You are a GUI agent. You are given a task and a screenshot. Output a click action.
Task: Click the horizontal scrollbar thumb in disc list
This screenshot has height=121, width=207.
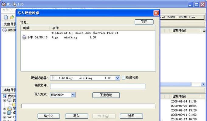click(176, 84)
